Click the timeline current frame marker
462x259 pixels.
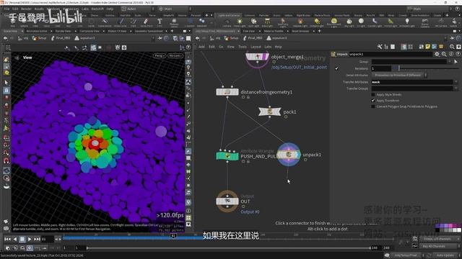(173, 236)
